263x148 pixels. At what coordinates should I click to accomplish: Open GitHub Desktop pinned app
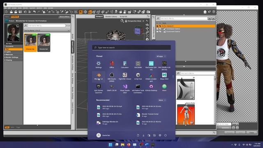(151, 88)
